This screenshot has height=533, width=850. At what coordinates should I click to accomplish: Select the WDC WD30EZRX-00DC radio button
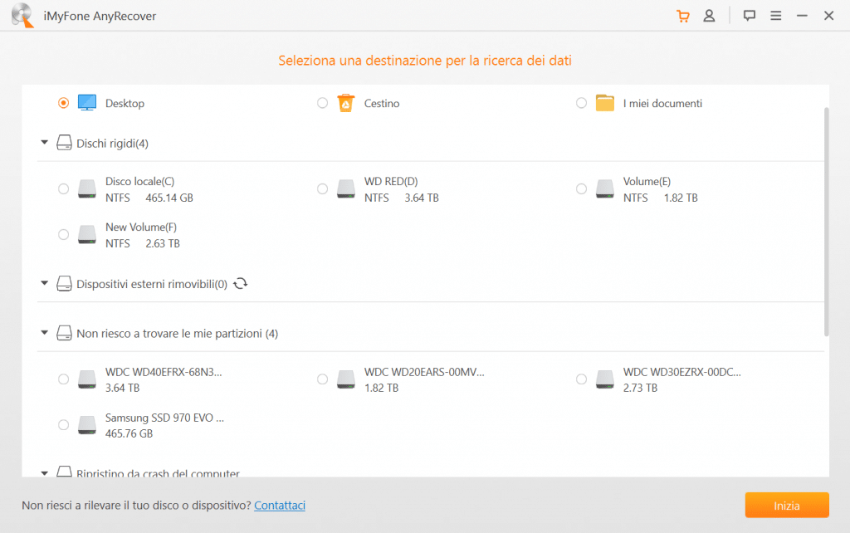pyautogui.click(x=581, y=379)
